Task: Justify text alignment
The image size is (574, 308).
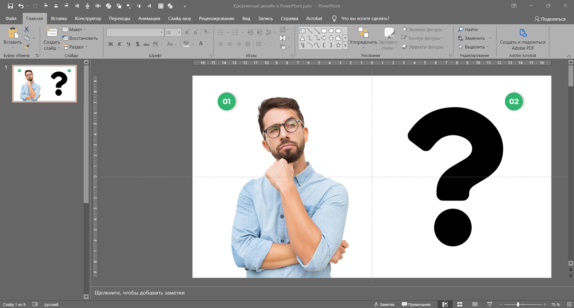Action: pos(249,44)
